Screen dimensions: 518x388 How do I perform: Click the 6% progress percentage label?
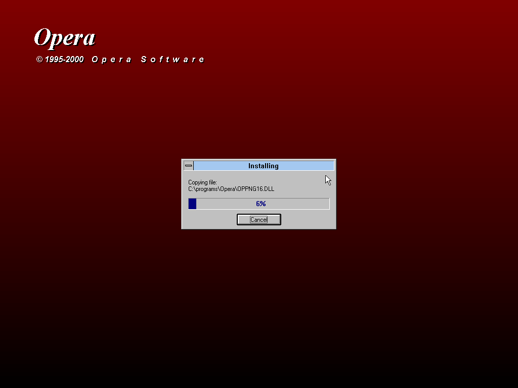[261, 204]
